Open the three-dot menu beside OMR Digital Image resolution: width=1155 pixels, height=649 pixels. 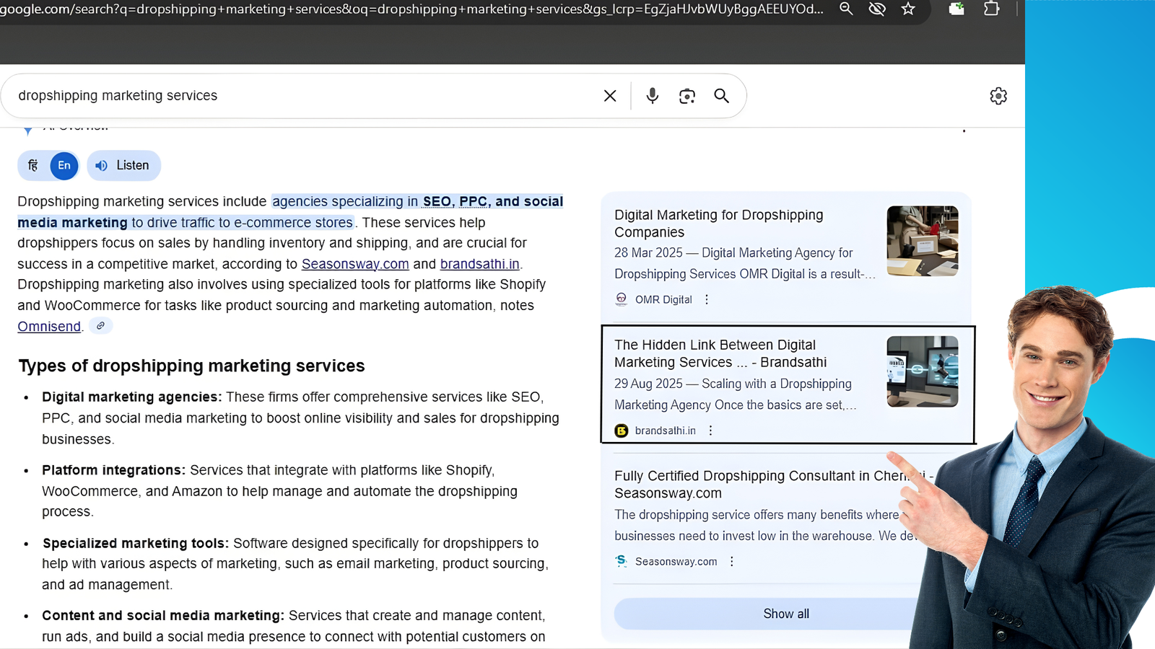click(707, 299)
